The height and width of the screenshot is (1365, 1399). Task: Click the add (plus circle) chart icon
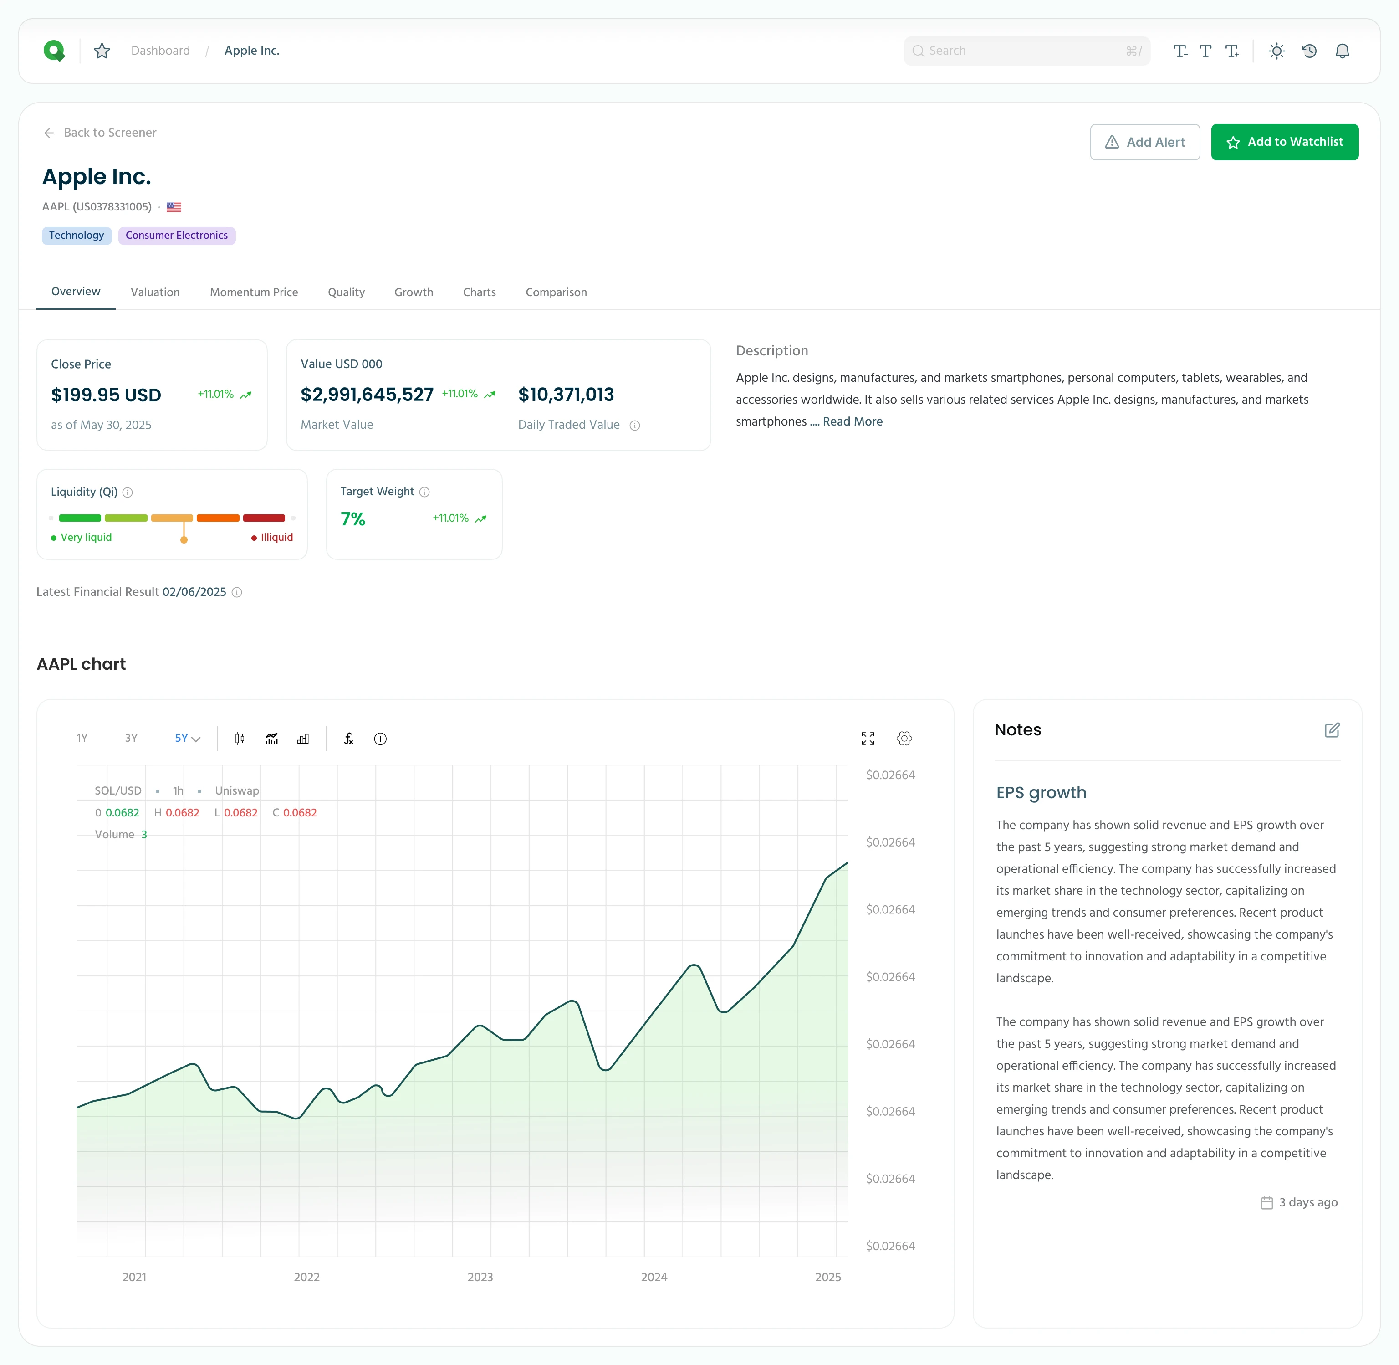point(381,739)
